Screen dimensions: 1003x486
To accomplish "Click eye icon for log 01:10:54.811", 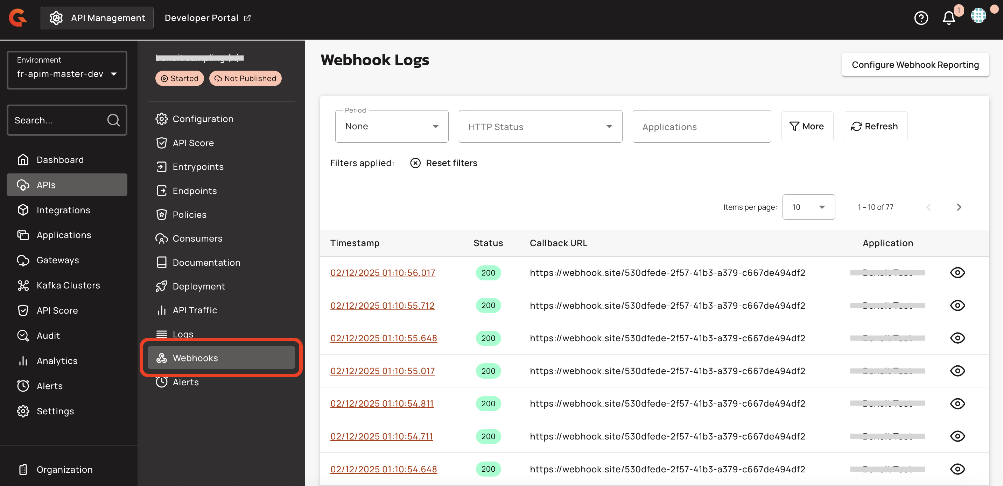I will pos(957,403).
